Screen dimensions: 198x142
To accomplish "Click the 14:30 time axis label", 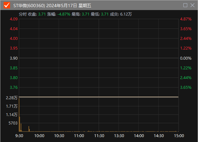I will coord(159,136).
